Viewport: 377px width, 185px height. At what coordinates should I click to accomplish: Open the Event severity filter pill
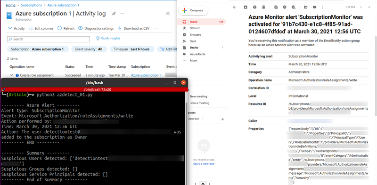click(x=89, y=49)
